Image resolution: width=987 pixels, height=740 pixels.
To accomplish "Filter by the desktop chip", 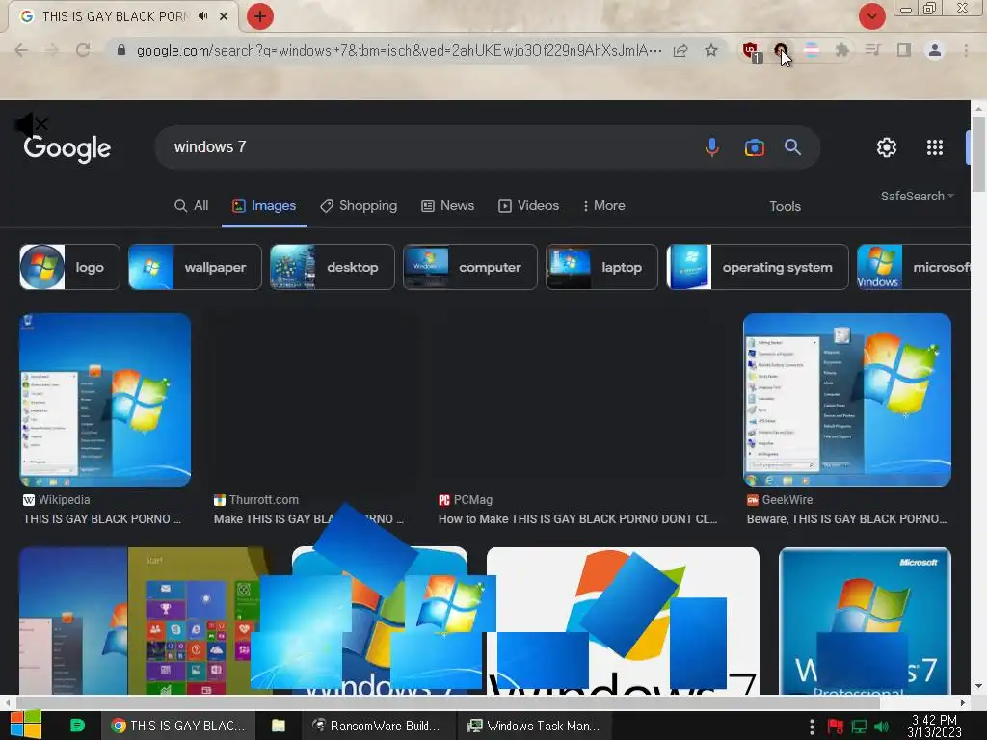I will [x=333, y=267].
